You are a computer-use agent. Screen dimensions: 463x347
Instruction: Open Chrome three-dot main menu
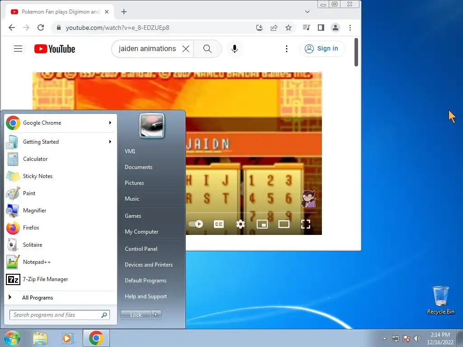(350, 28)
